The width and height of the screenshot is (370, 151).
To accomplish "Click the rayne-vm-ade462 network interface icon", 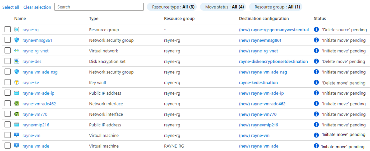I will coord(17,104).
